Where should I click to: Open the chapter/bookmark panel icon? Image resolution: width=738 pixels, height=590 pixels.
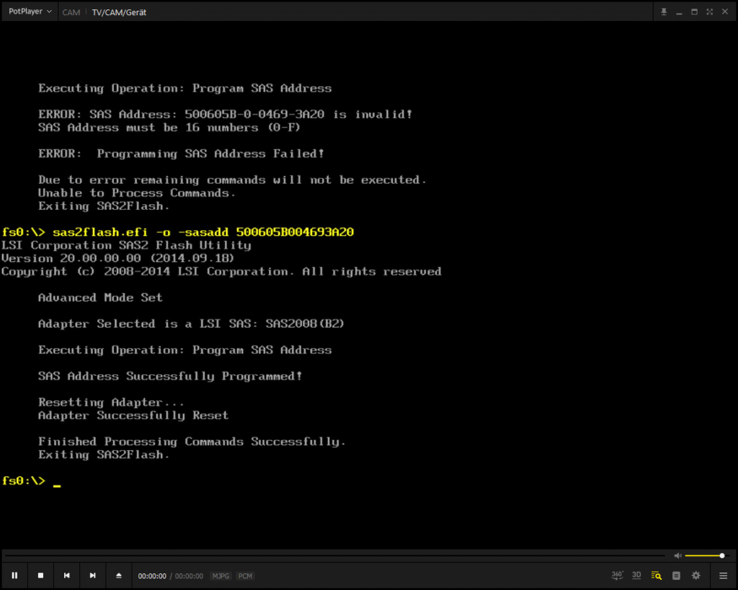pyautogui.click(x=676, y=576)
